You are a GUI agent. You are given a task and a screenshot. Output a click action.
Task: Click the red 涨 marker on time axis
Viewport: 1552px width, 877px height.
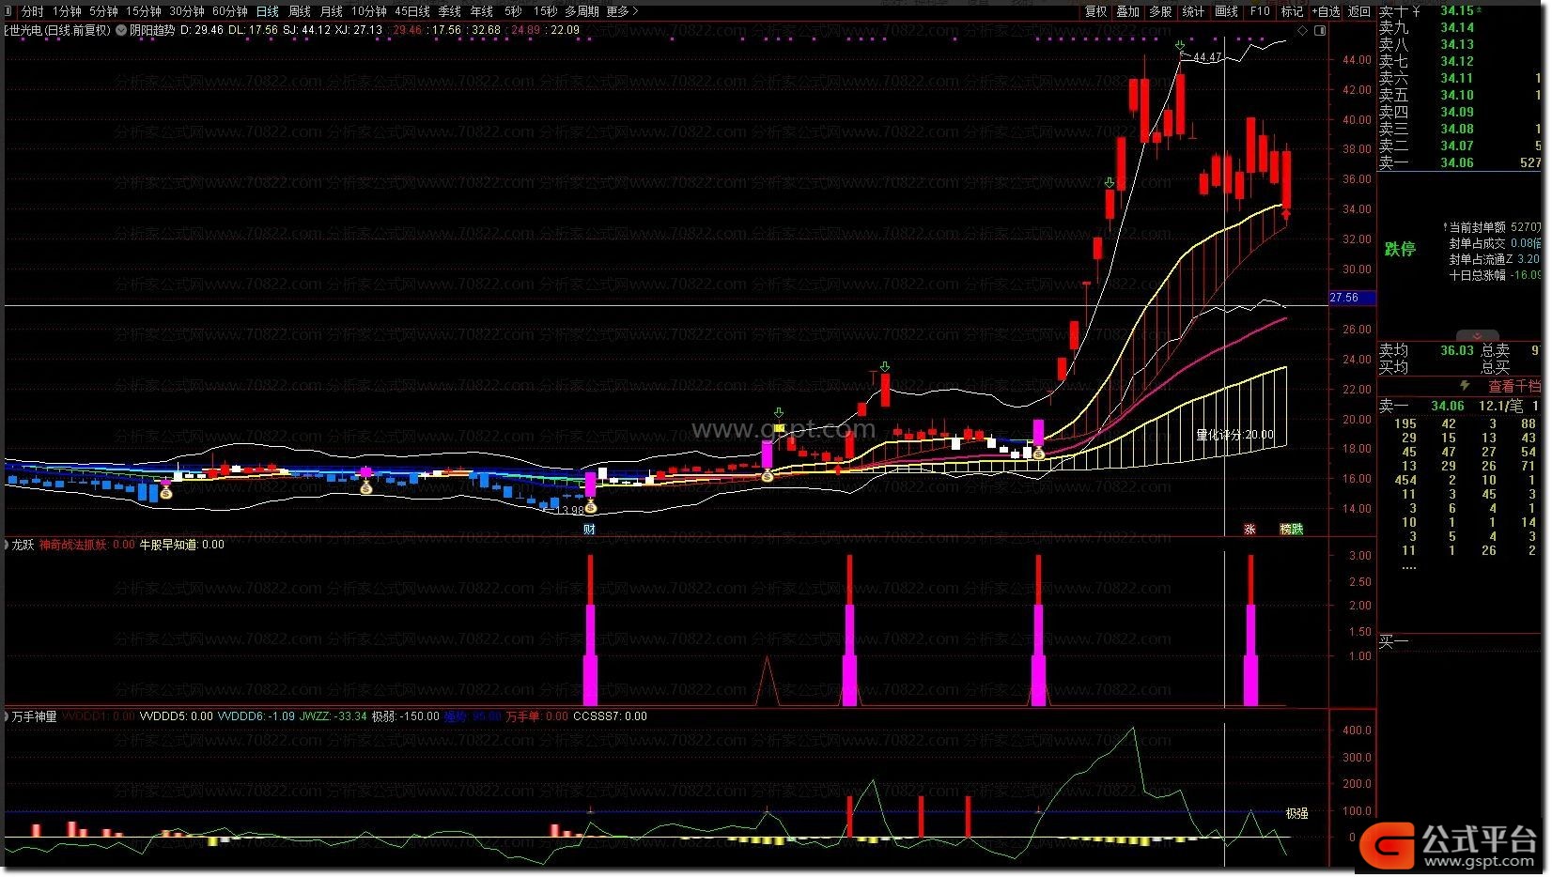[1250, 529]
